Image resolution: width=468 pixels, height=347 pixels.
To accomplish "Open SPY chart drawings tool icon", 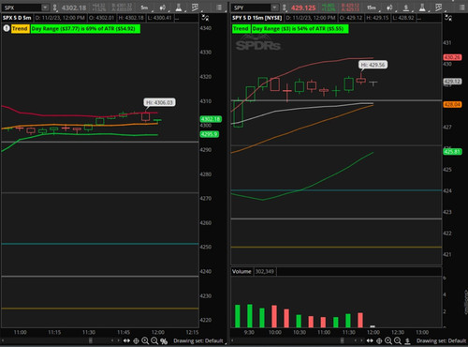I will point(438,8).
